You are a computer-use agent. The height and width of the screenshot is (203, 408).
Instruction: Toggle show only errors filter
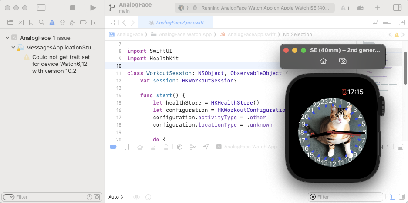pos(97,197)
